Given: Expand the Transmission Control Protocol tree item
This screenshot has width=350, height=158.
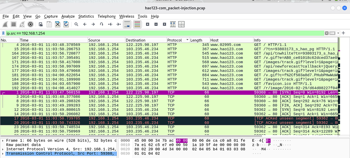Looking at the screenshot, I should click(3, 153).
